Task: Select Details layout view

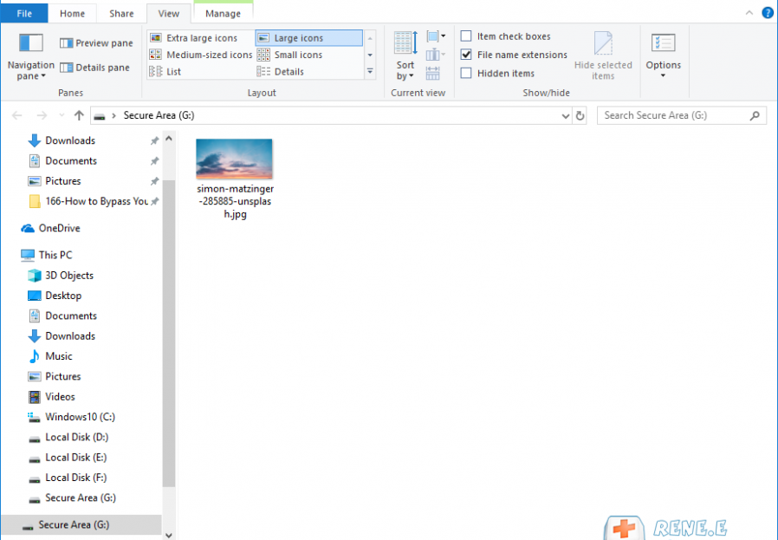Action: click(x=289, y=72)
